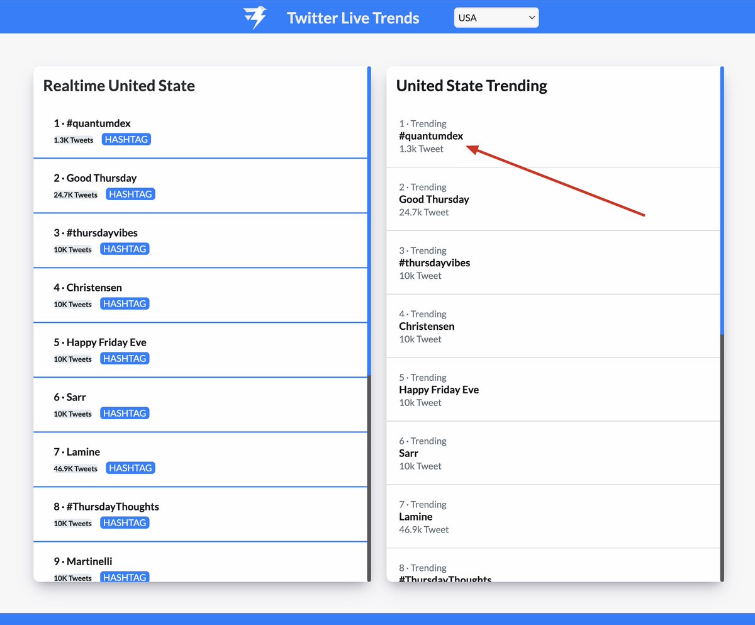Click the Twitter Live Trends header title
Image resolution: width=755 pixels, height=625 pixels.
(353, 18)
